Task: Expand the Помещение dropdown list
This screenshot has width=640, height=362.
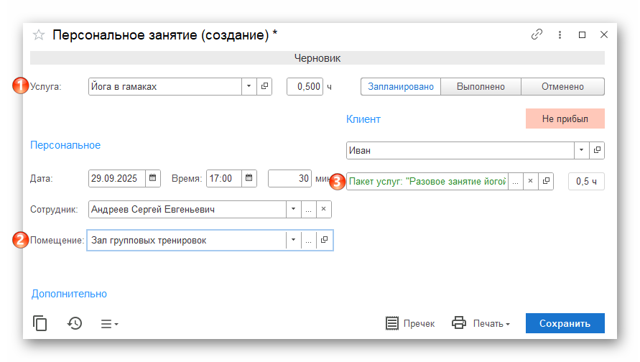Action: click(293, 241)
